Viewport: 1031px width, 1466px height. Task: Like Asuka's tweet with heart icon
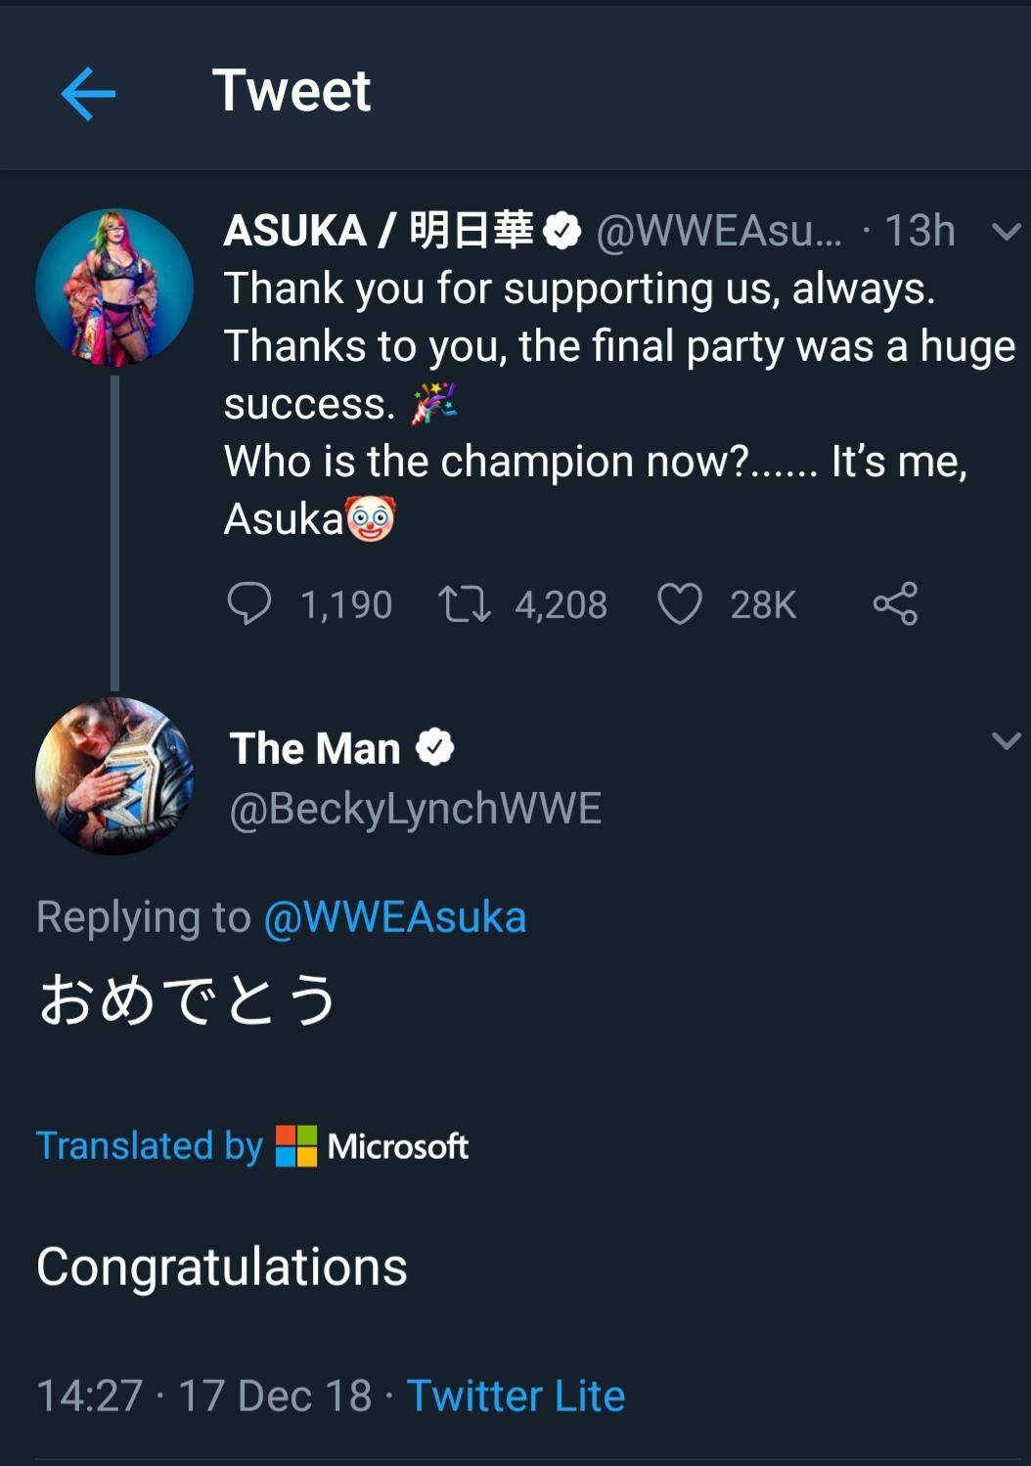pos(680,603)
